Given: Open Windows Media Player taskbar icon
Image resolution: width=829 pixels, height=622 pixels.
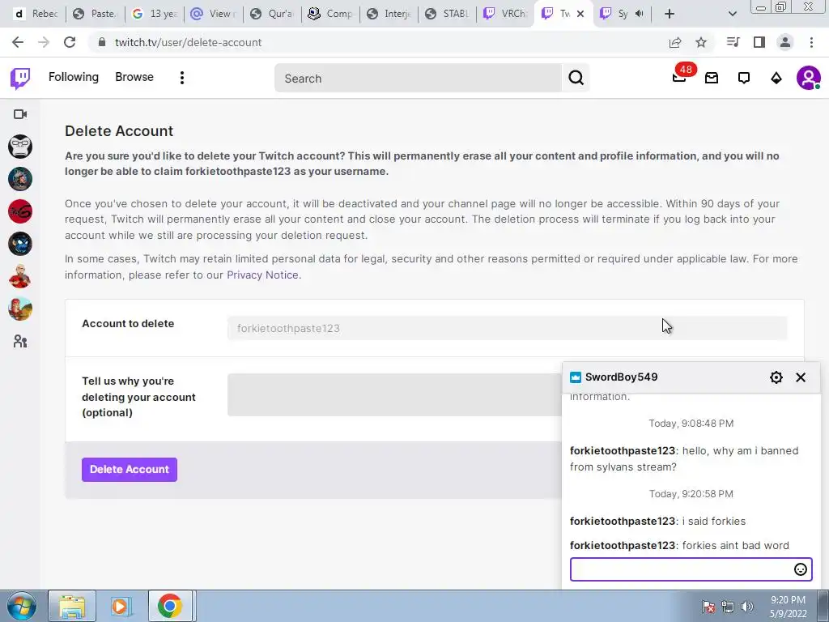Looking at the screenshot, I should [x=121, y=606].
